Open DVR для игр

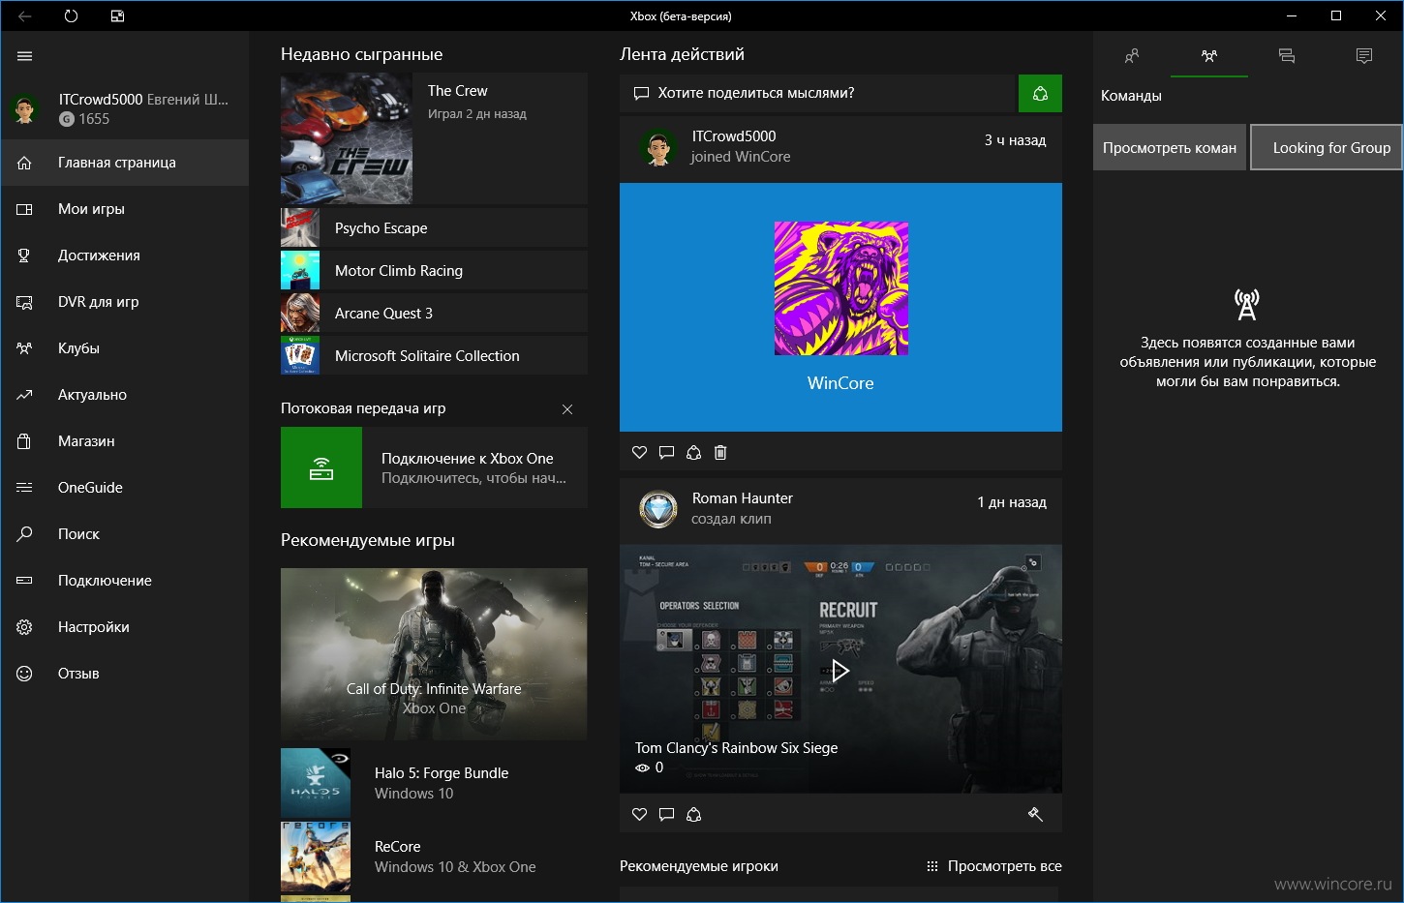(124, 302)
